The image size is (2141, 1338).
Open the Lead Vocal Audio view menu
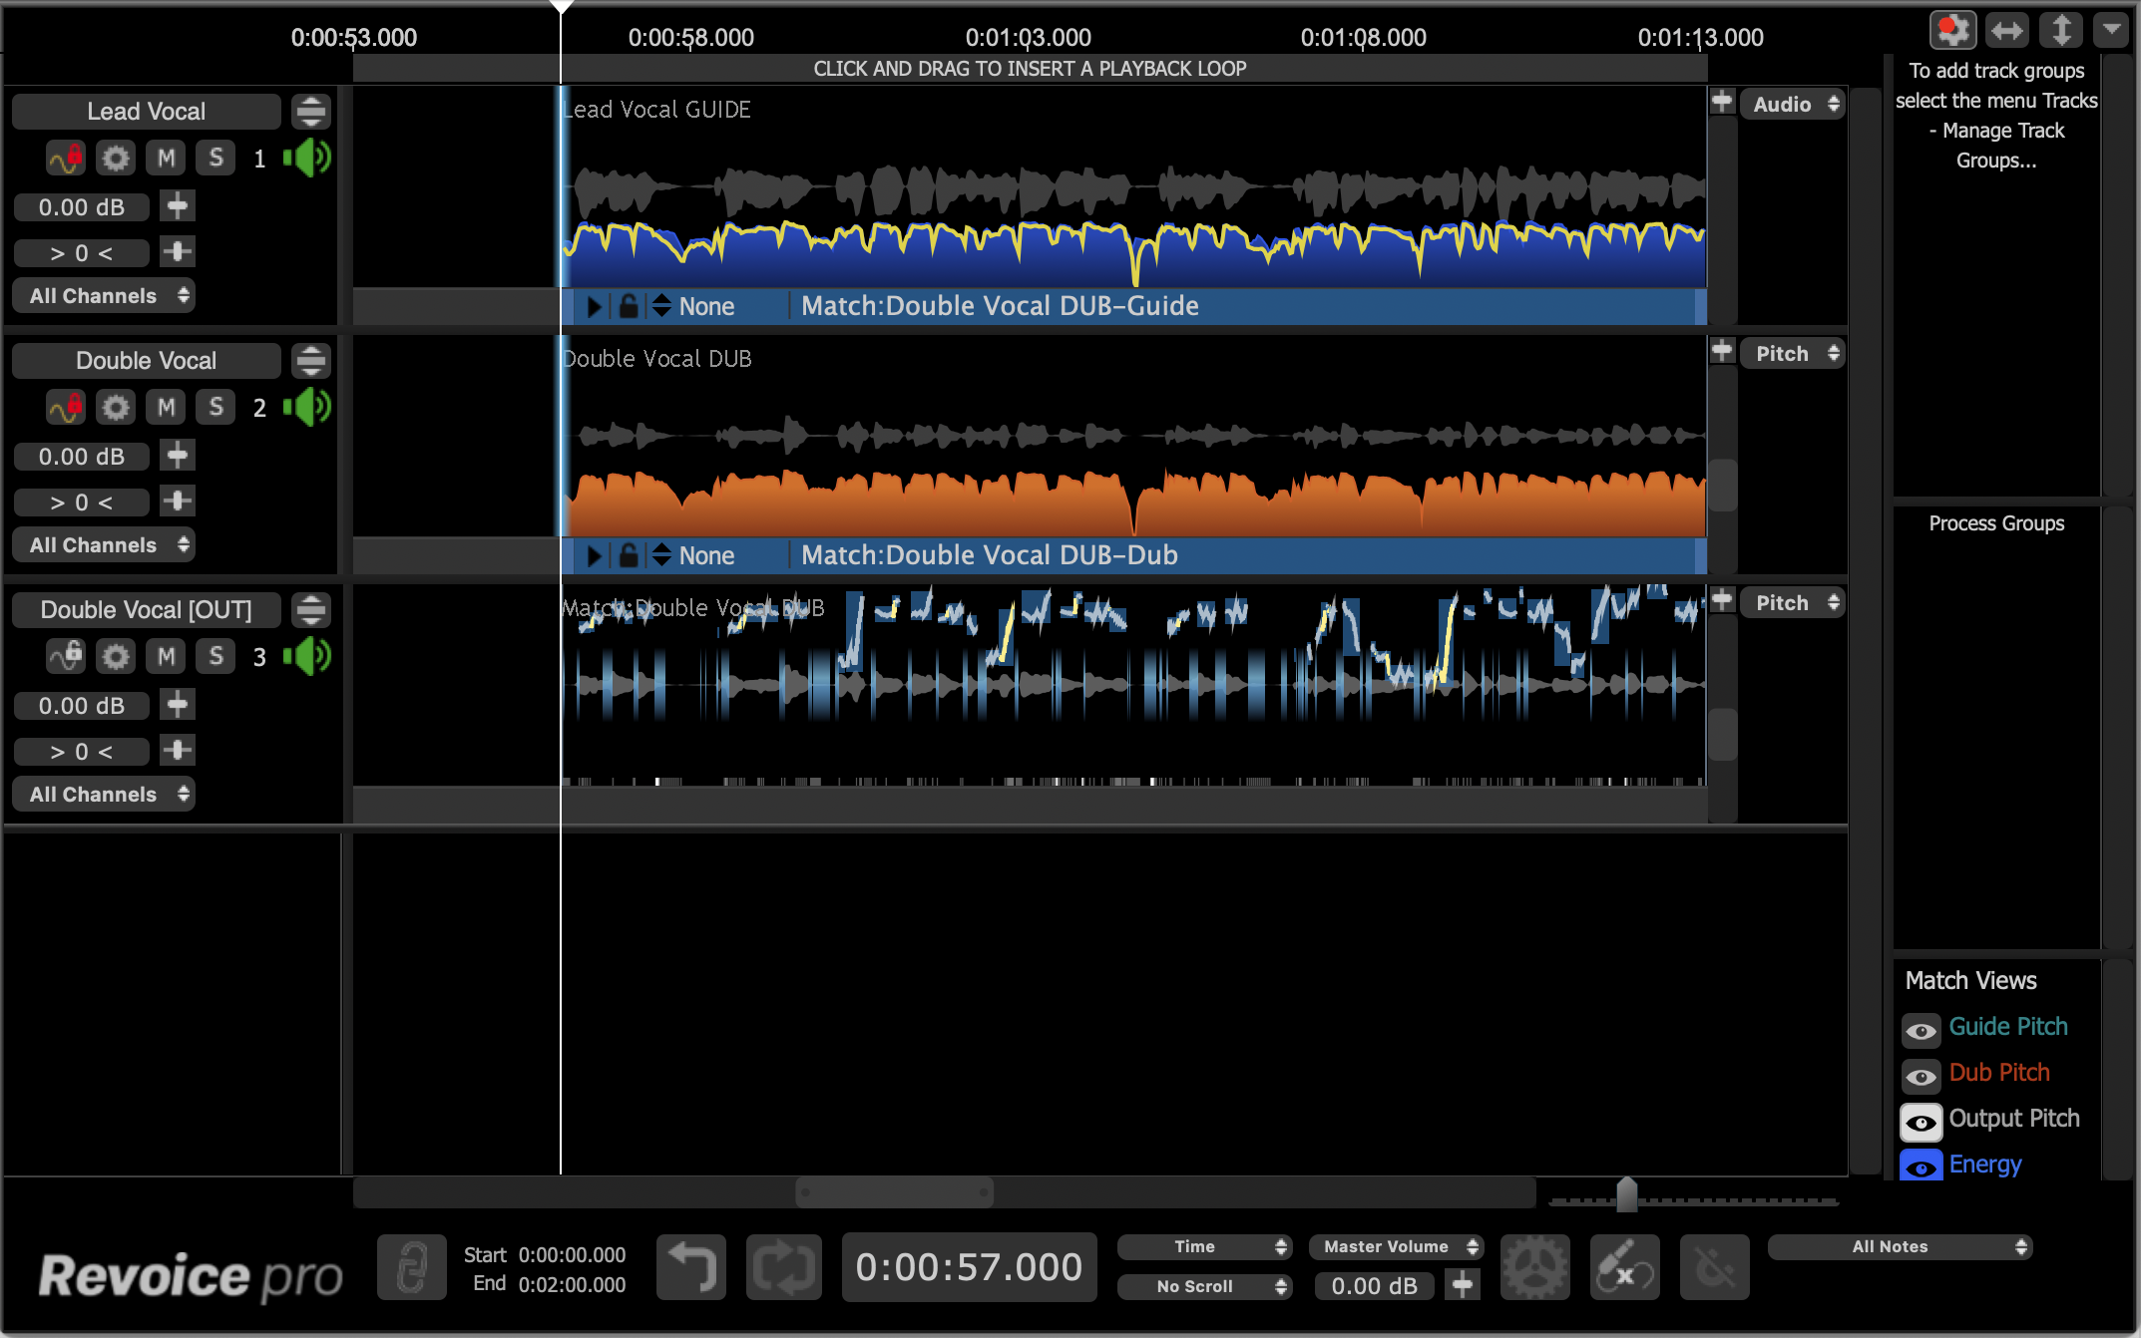tap(1793, 105)
